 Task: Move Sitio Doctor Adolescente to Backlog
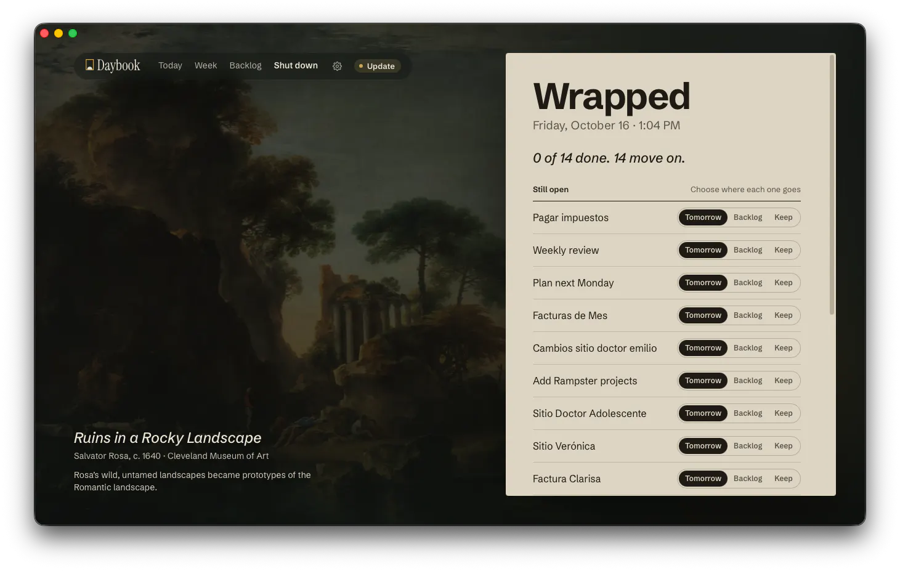748,413
